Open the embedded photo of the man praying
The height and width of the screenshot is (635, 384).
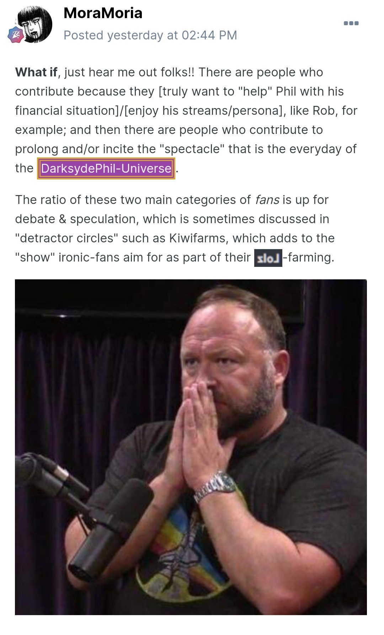coord(191,447)
